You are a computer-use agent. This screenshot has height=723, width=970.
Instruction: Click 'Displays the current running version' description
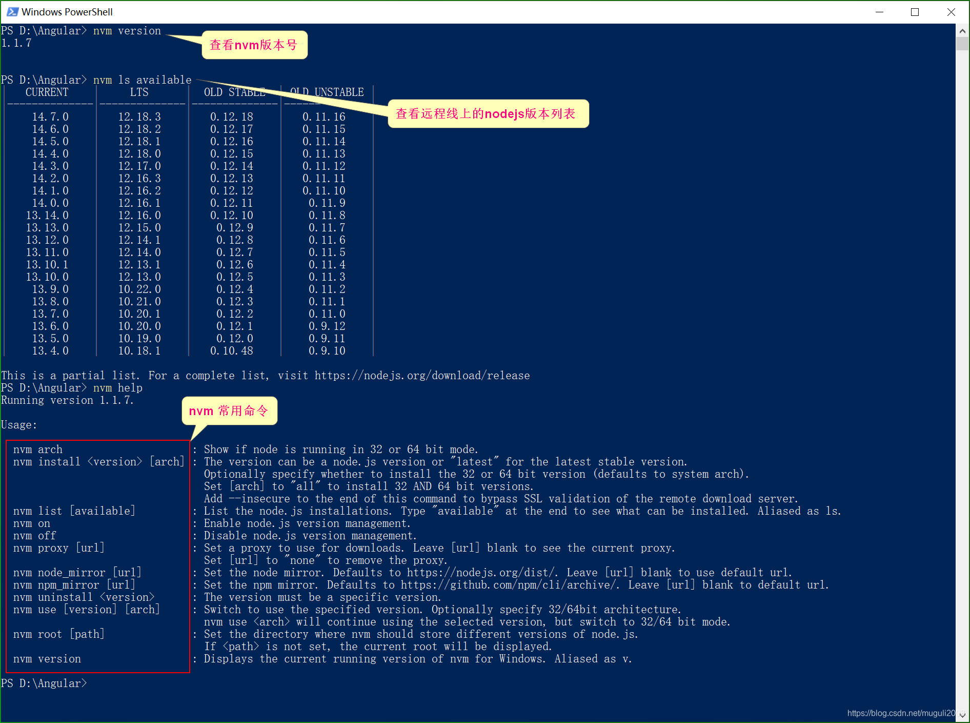pyautogui.click(x=418, y=659)
